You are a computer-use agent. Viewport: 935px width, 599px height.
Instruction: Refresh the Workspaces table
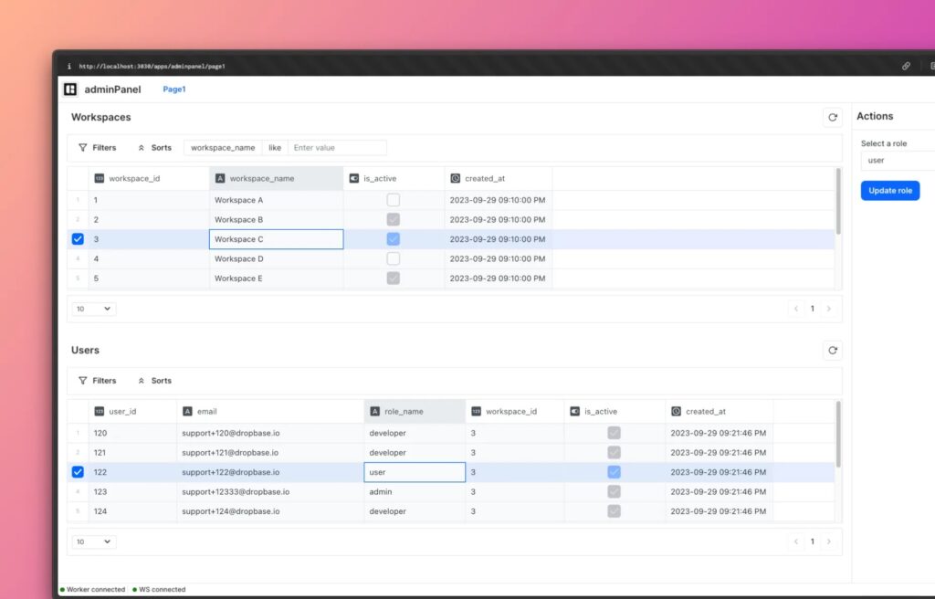click(832, 117)
